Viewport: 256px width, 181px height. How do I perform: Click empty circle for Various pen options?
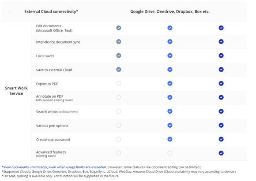[119, 125]
